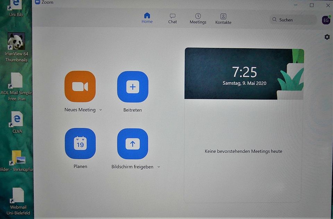
Task: Select the Webmail Uni-Bielefeld desktop shortcut
Action: pos(18,201)
